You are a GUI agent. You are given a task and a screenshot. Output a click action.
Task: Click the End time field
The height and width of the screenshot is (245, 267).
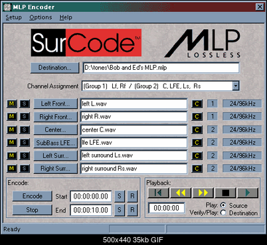point(91,210)
